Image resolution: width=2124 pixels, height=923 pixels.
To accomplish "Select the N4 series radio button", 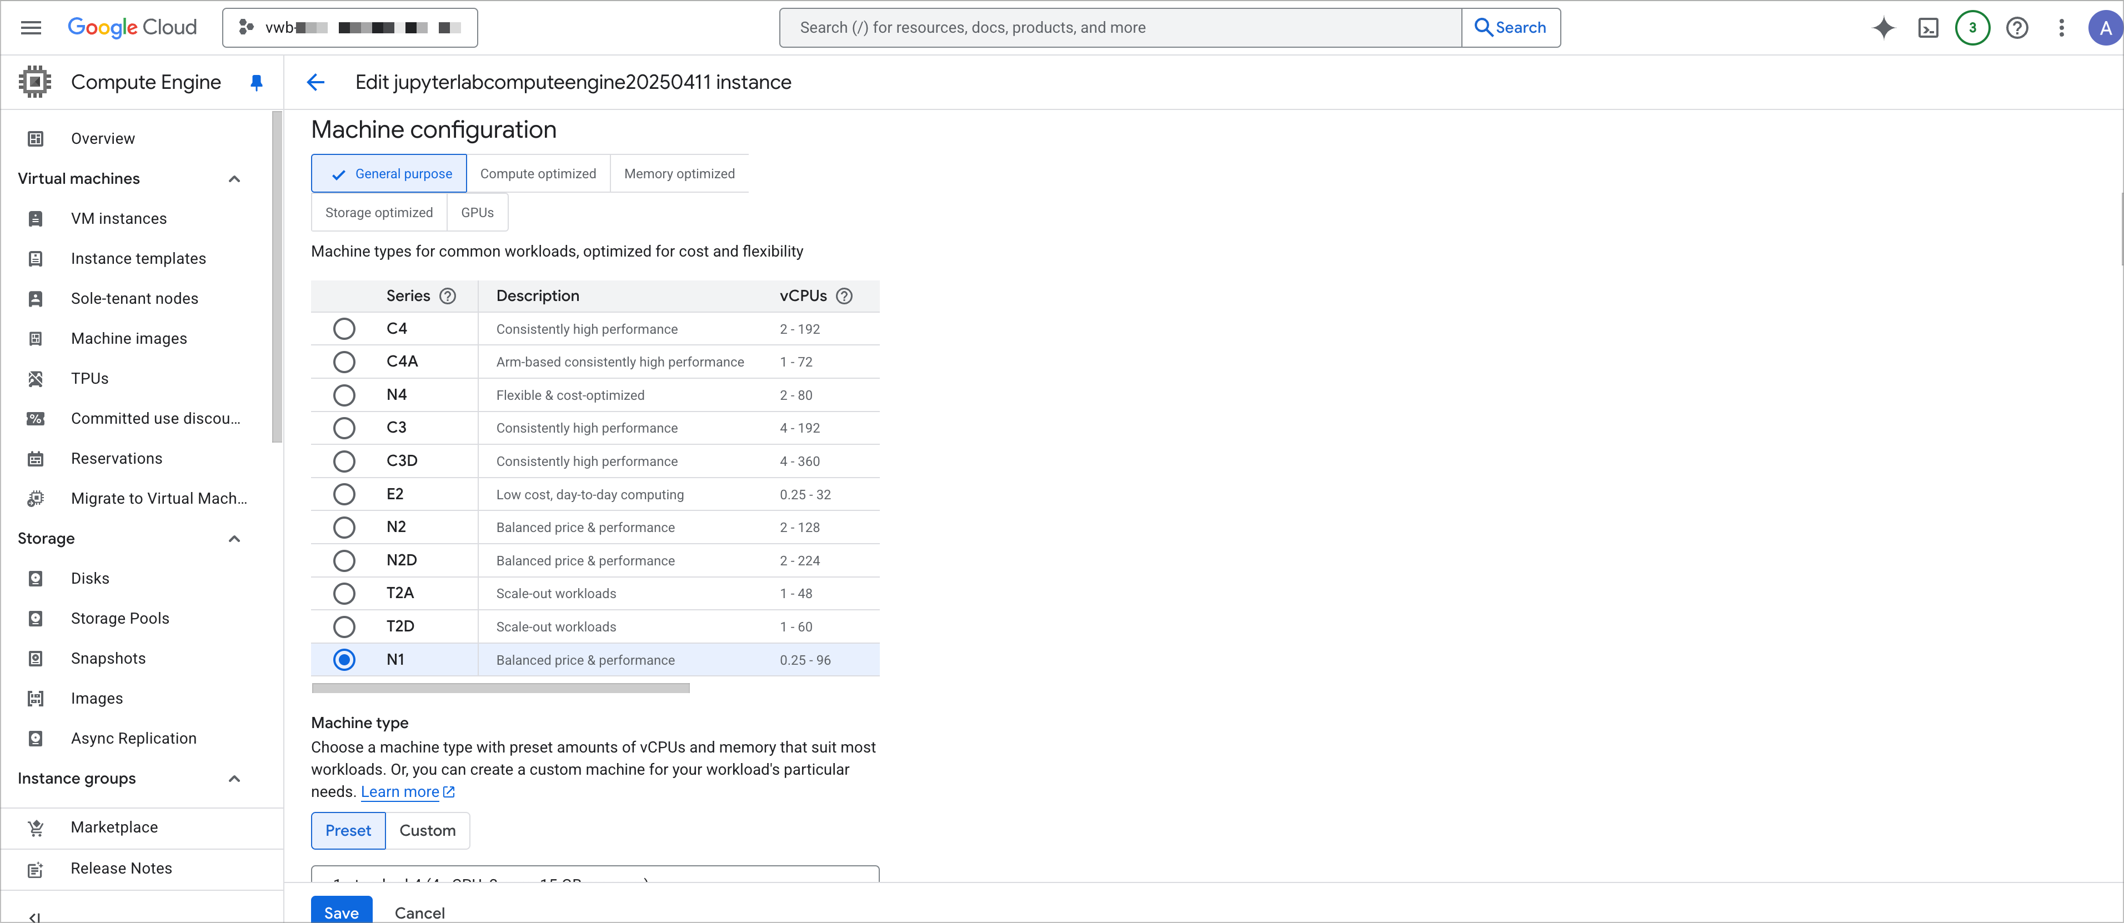I will click(x=344, y=395).
